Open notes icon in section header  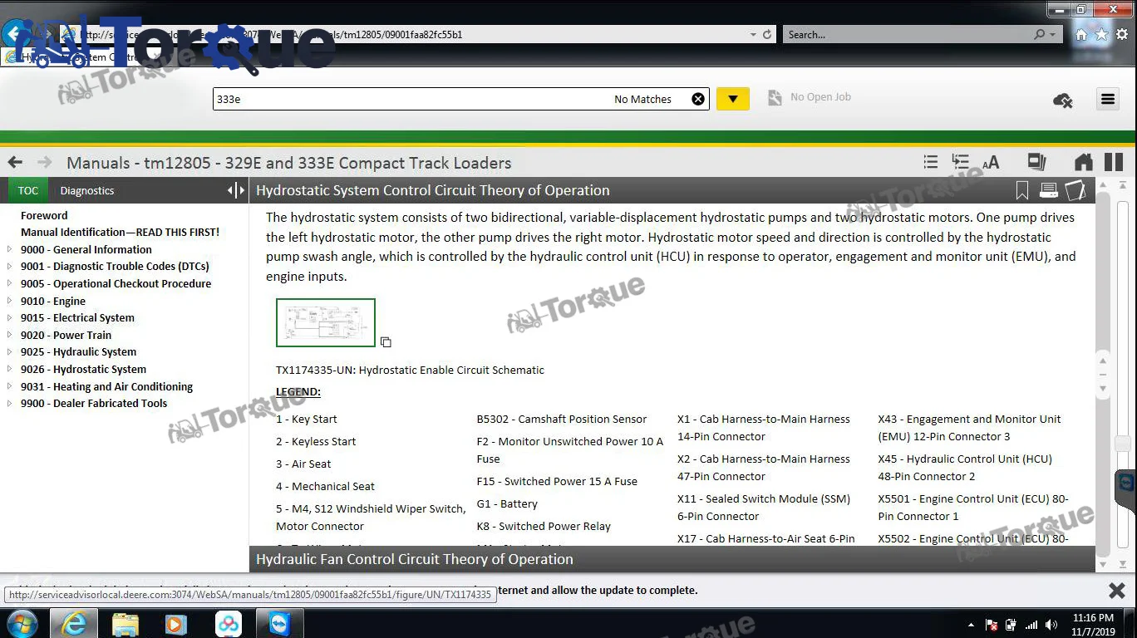click(1075, 191)
